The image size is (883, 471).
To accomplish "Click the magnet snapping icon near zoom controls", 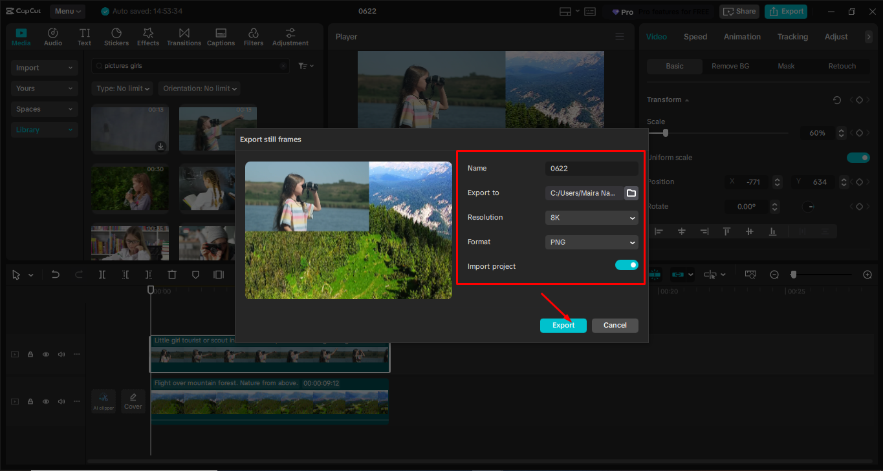I will [x=655, y=275].
